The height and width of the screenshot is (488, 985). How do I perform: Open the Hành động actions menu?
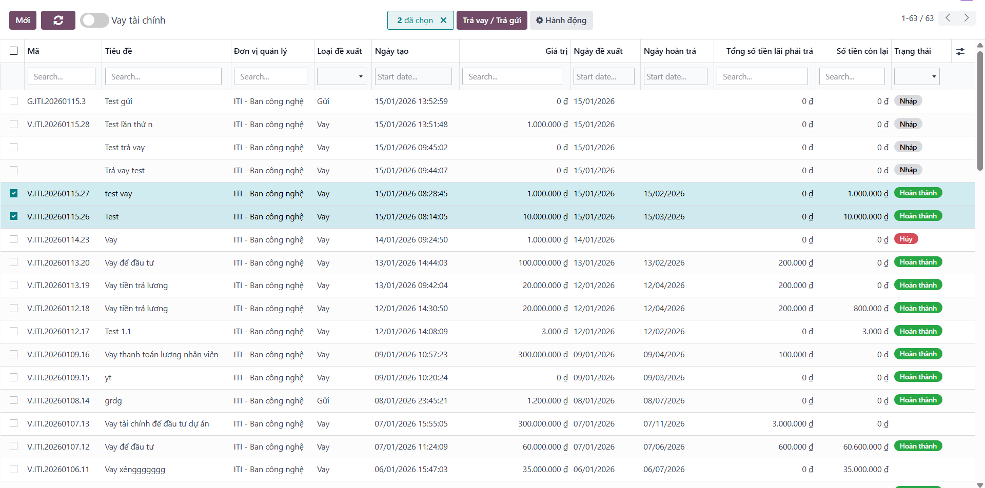click(561, 20)
